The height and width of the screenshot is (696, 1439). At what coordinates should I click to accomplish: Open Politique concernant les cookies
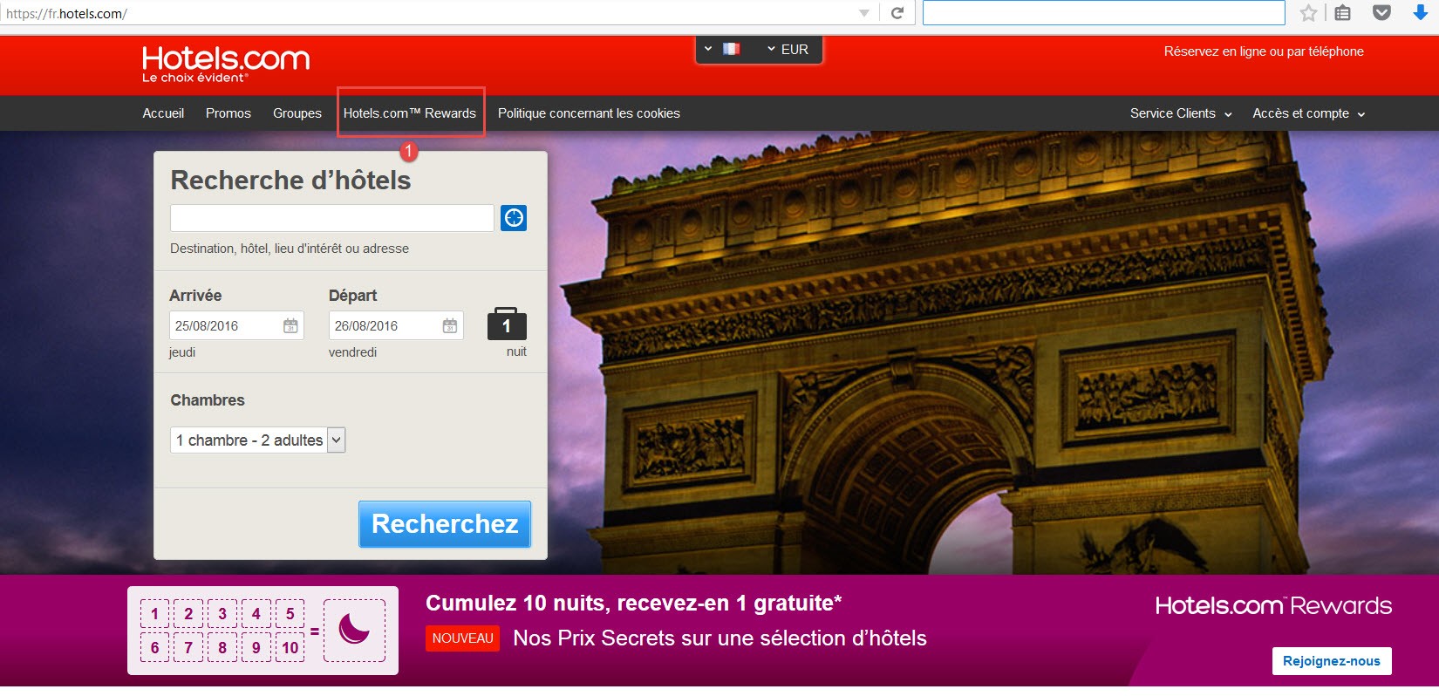click(x=589, y=113)
